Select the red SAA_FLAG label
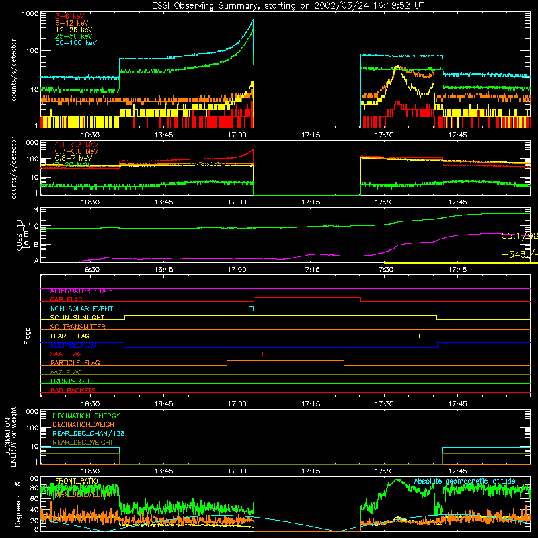 click(66, 354)
